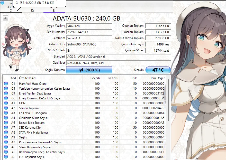Click the status icon for attribute AF
This screenshot has height=160, width=226.
tap(6, 157)
